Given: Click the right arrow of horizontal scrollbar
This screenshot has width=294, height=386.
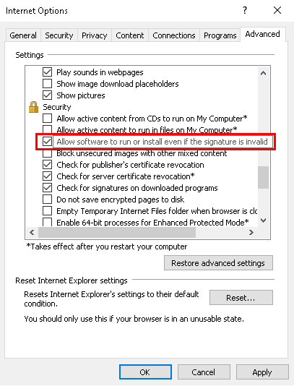Looking at the screenshot, I should click(x=251, y=232).
